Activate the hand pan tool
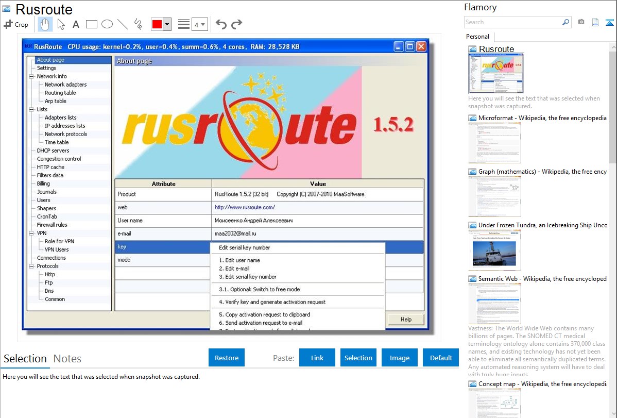This screenshot has width=617, height=418. tap(45, 24)
